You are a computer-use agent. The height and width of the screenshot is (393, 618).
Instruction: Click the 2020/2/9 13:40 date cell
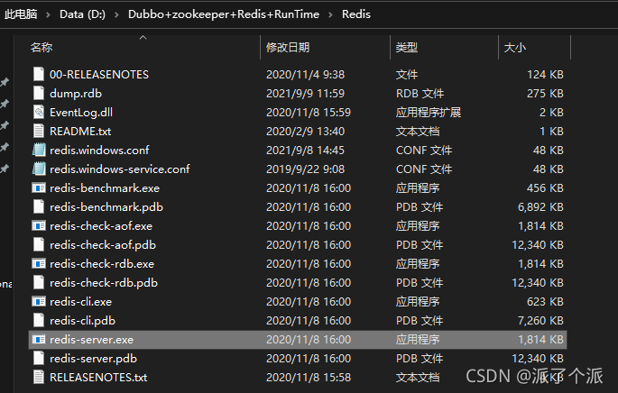(x=305, y=131)
